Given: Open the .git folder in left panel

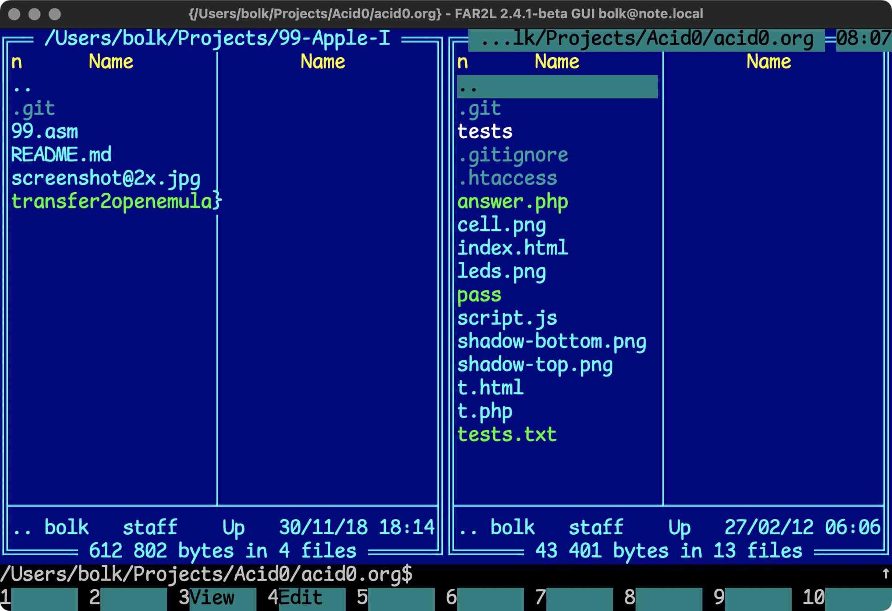Looking at the screenshot, I should pyautogui.click(x=33, y=108).
